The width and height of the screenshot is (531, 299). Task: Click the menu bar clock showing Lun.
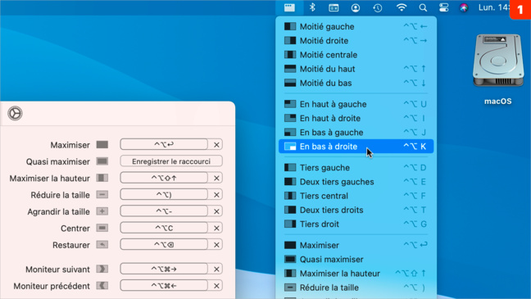click(x=494, y=7)
